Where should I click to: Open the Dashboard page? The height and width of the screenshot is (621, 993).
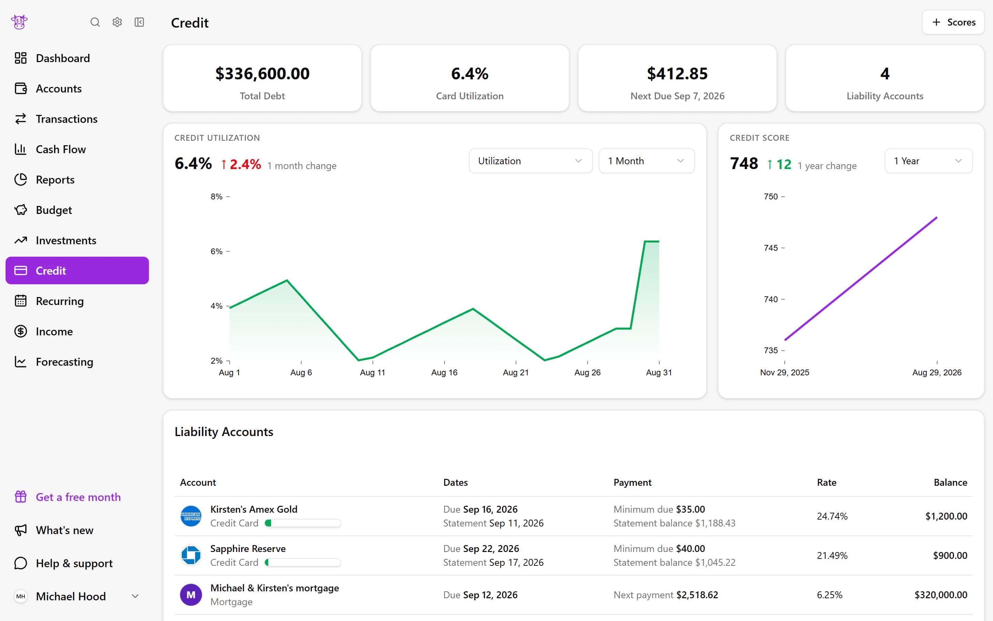[77, 58]
